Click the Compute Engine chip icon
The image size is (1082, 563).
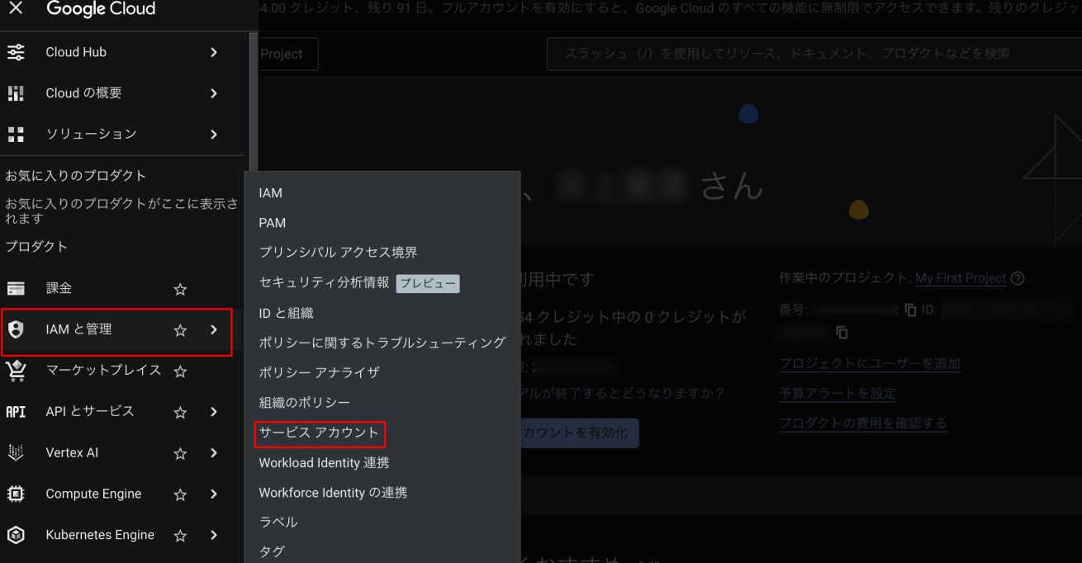pos(16,494)
